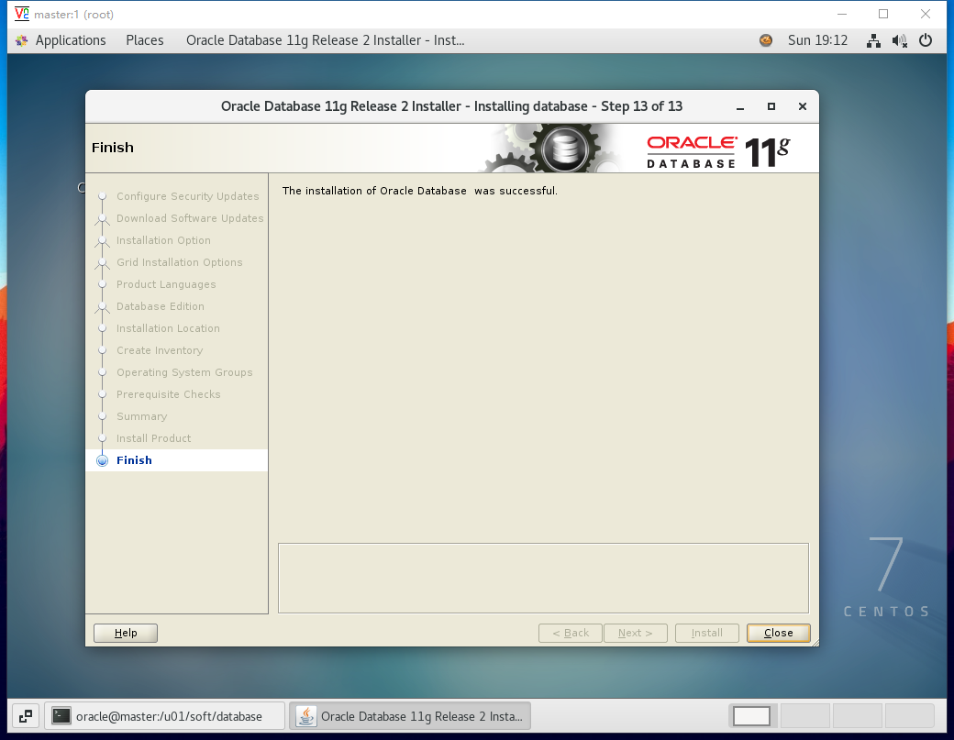The height and width of the screenshot is (740, 954).
Task: Click the Close button to finish installation
Action: coord(778,633)
